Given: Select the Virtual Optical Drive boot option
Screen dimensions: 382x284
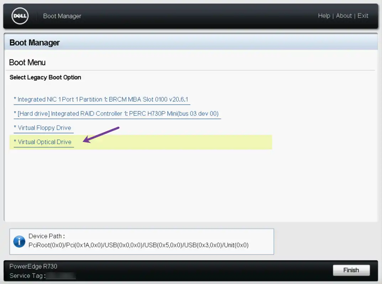Looking at the screenshot, I should [x=44, y=142].
